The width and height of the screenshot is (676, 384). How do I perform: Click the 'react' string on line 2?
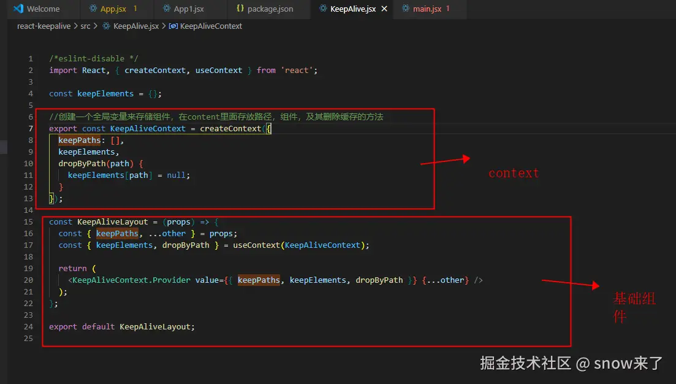(297, 70)
